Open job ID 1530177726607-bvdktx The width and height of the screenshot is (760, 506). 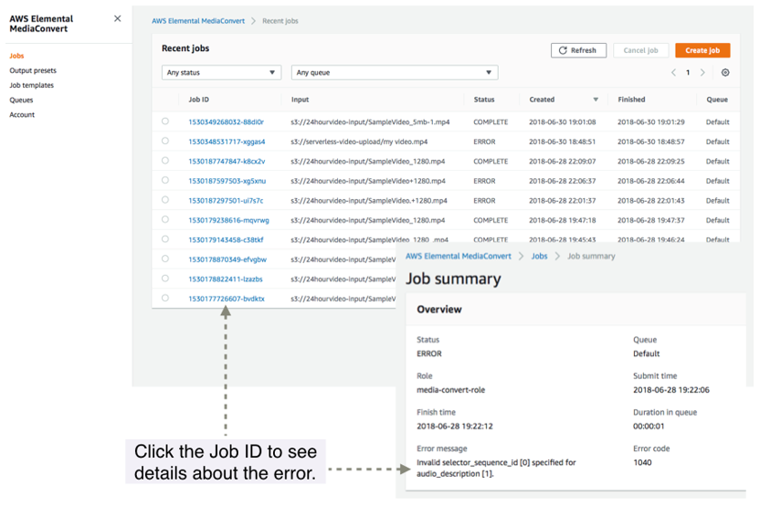[227, 299]
